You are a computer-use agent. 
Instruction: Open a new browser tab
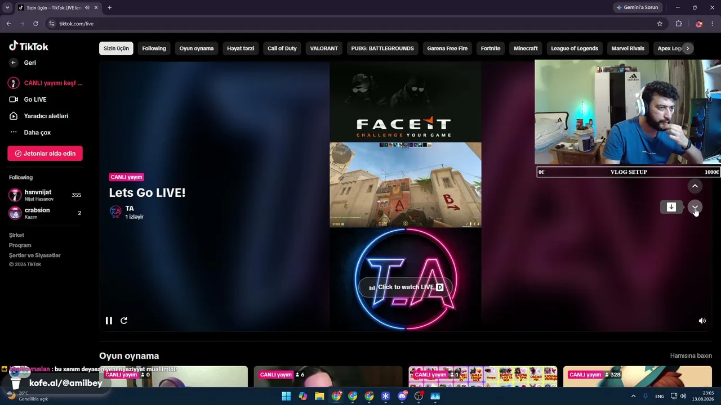click(x=109, y=7)
